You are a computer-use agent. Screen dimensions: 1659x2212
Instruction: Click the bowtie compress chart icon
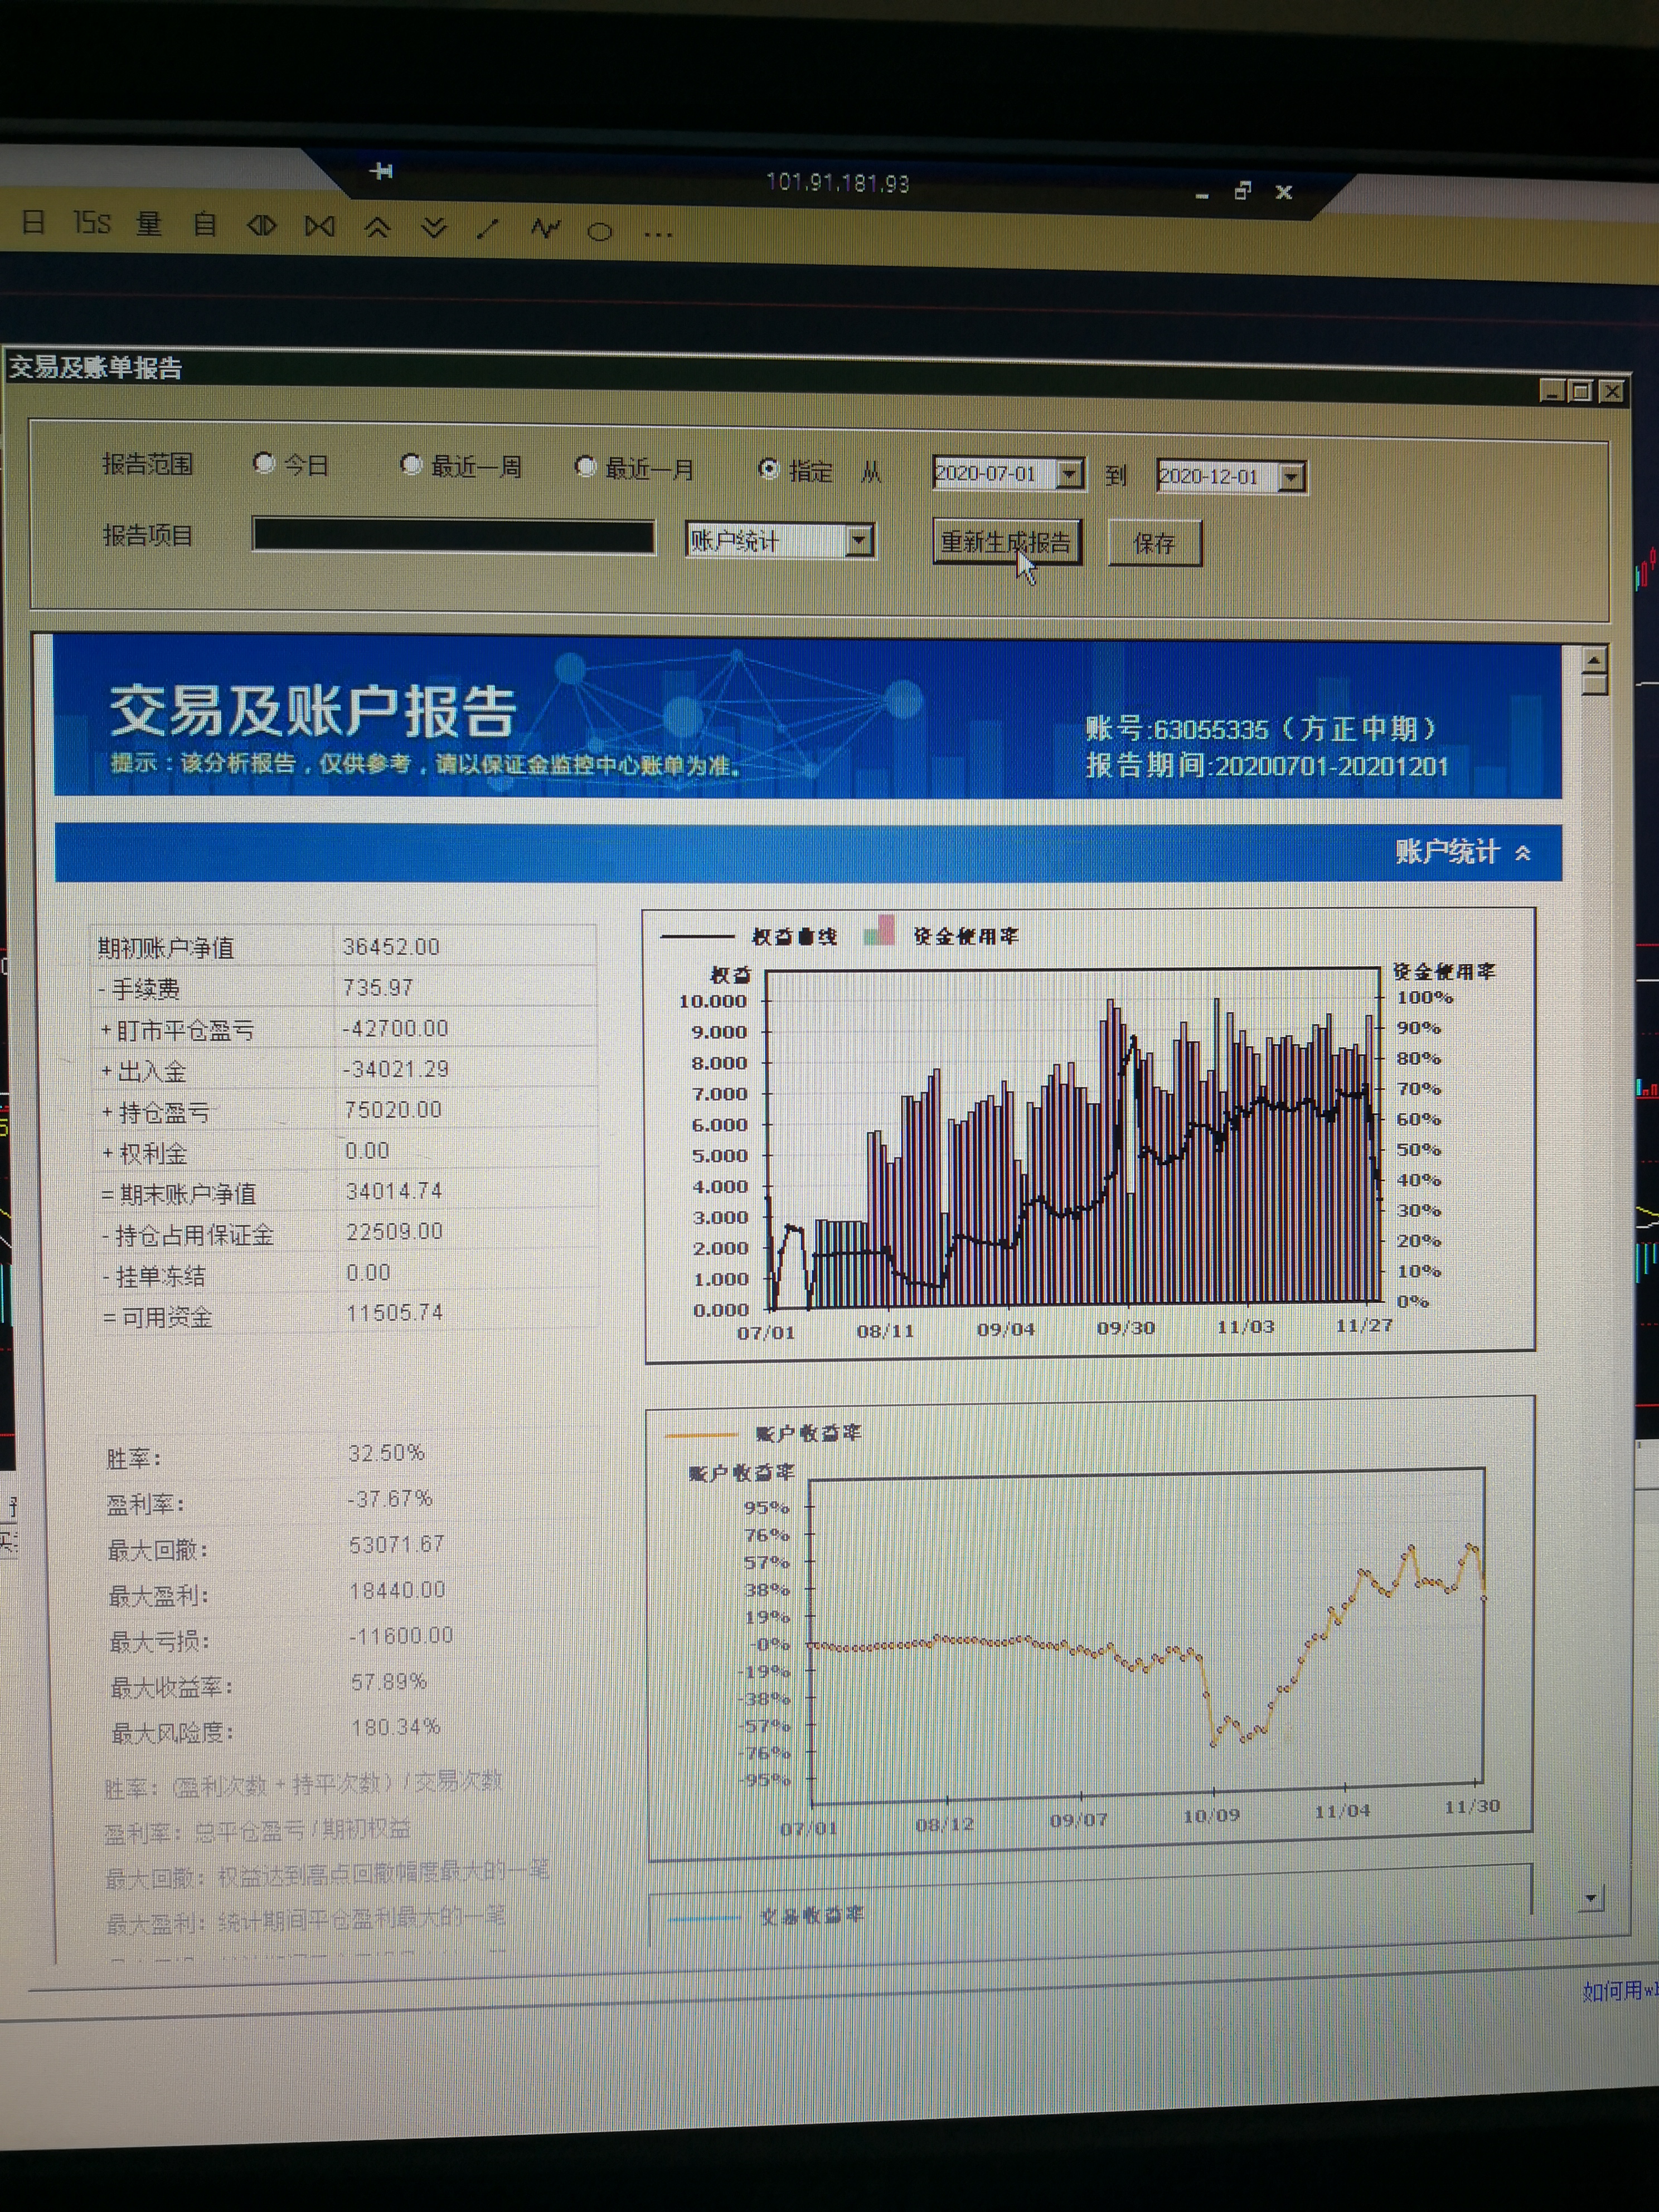click(x=320, y=227)
